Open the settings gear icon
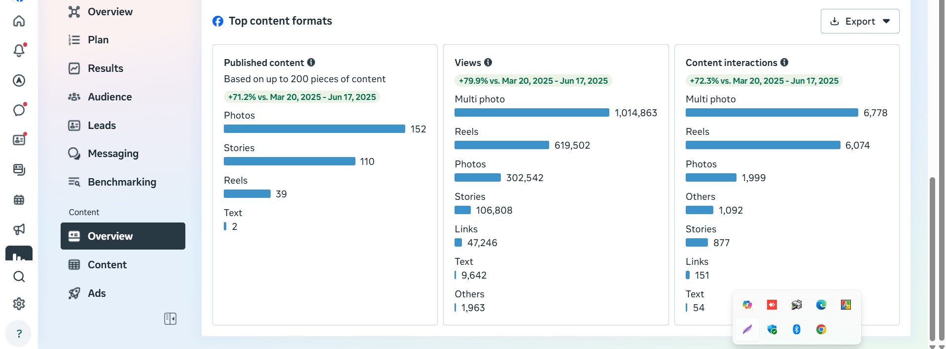Screen dimensions: 946x349 (x=19, y=304)
